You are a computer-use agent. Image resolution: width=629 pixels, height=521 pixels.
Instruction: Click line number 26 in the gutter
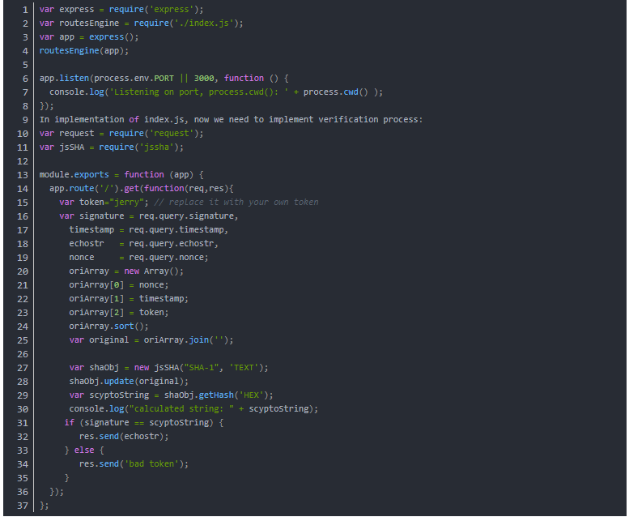(23, 354)
